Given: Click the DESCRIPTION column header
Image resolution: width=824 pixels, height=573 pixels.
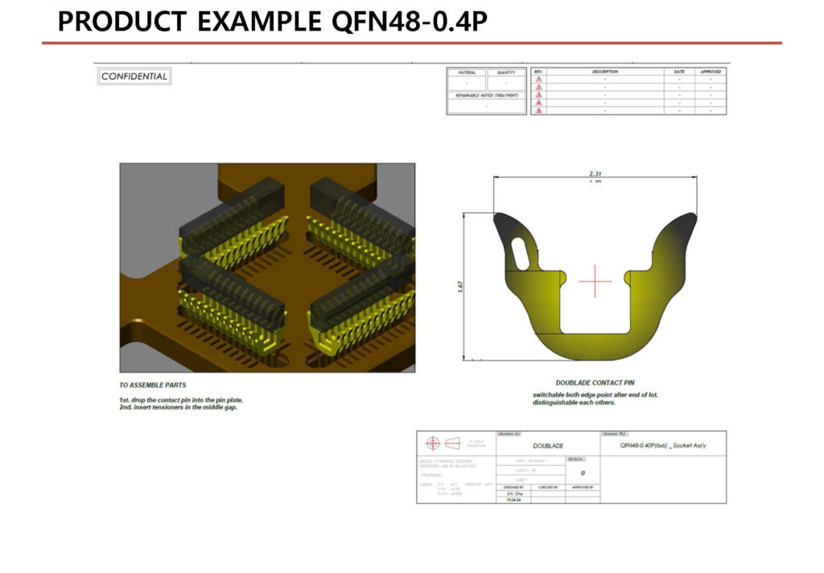Looking at the screenshot, I should tap(605, 72).
